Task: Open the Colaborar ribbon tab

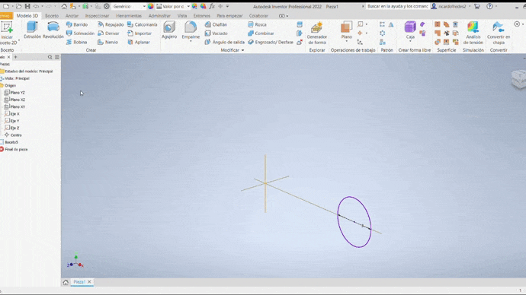Action: (x=258, y=16)
